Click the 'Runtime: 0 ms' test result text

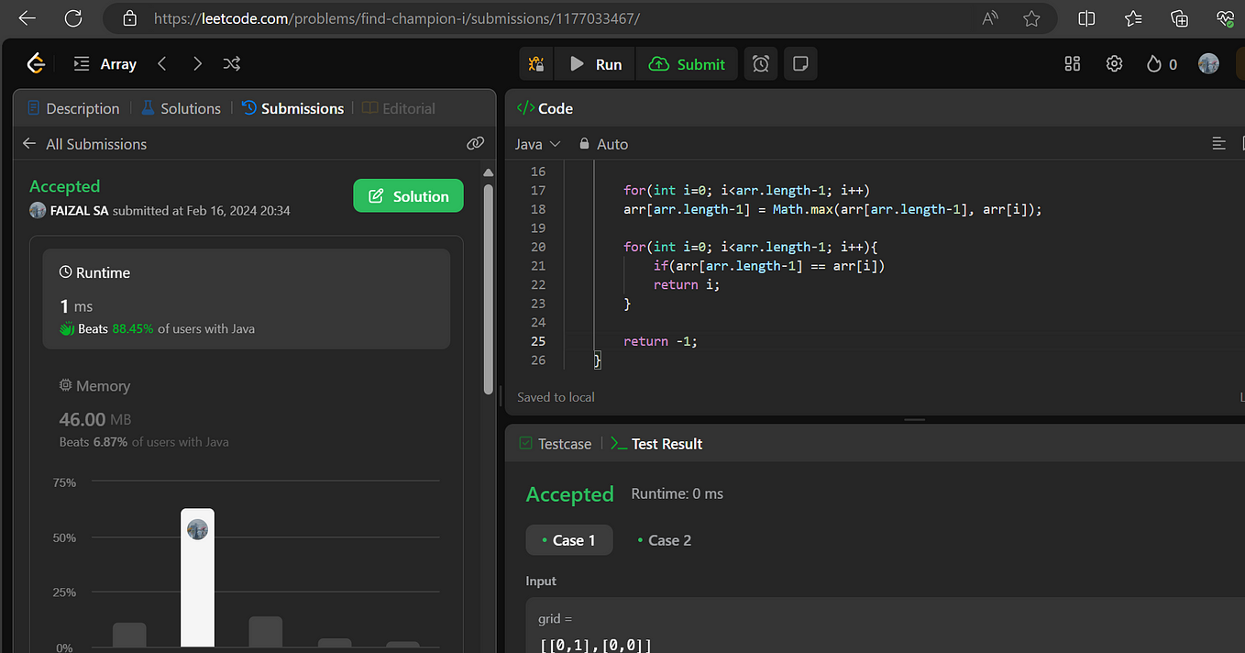tap(678, 493)
